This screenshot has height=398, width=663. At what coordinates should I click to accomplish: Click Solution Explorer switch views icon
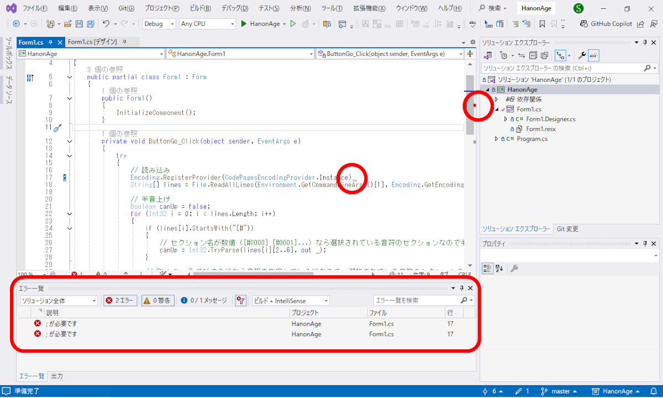488,55
